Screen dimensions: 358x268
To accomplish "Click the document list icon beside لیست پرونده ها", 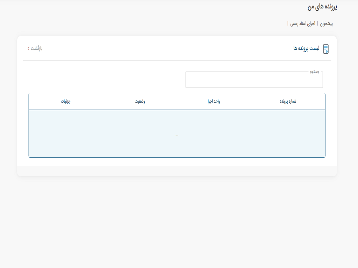I will point(326,49).
